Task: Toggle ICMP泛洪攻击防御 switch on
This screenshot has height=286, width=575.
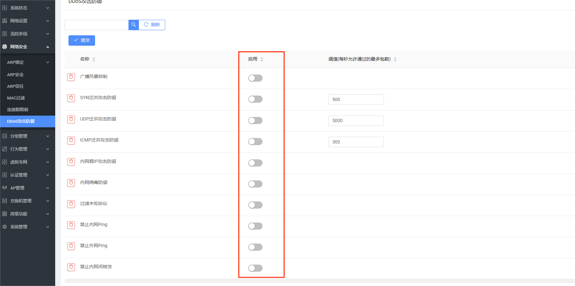Action: coord(255,142)
